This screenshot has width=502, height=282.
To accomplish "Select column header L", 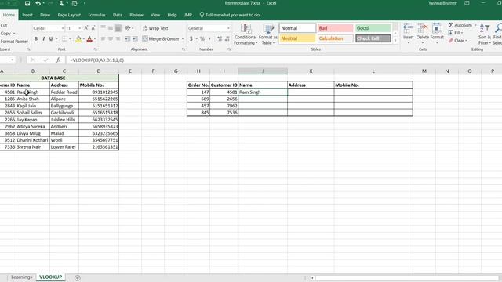I will (x=373, y=71).
